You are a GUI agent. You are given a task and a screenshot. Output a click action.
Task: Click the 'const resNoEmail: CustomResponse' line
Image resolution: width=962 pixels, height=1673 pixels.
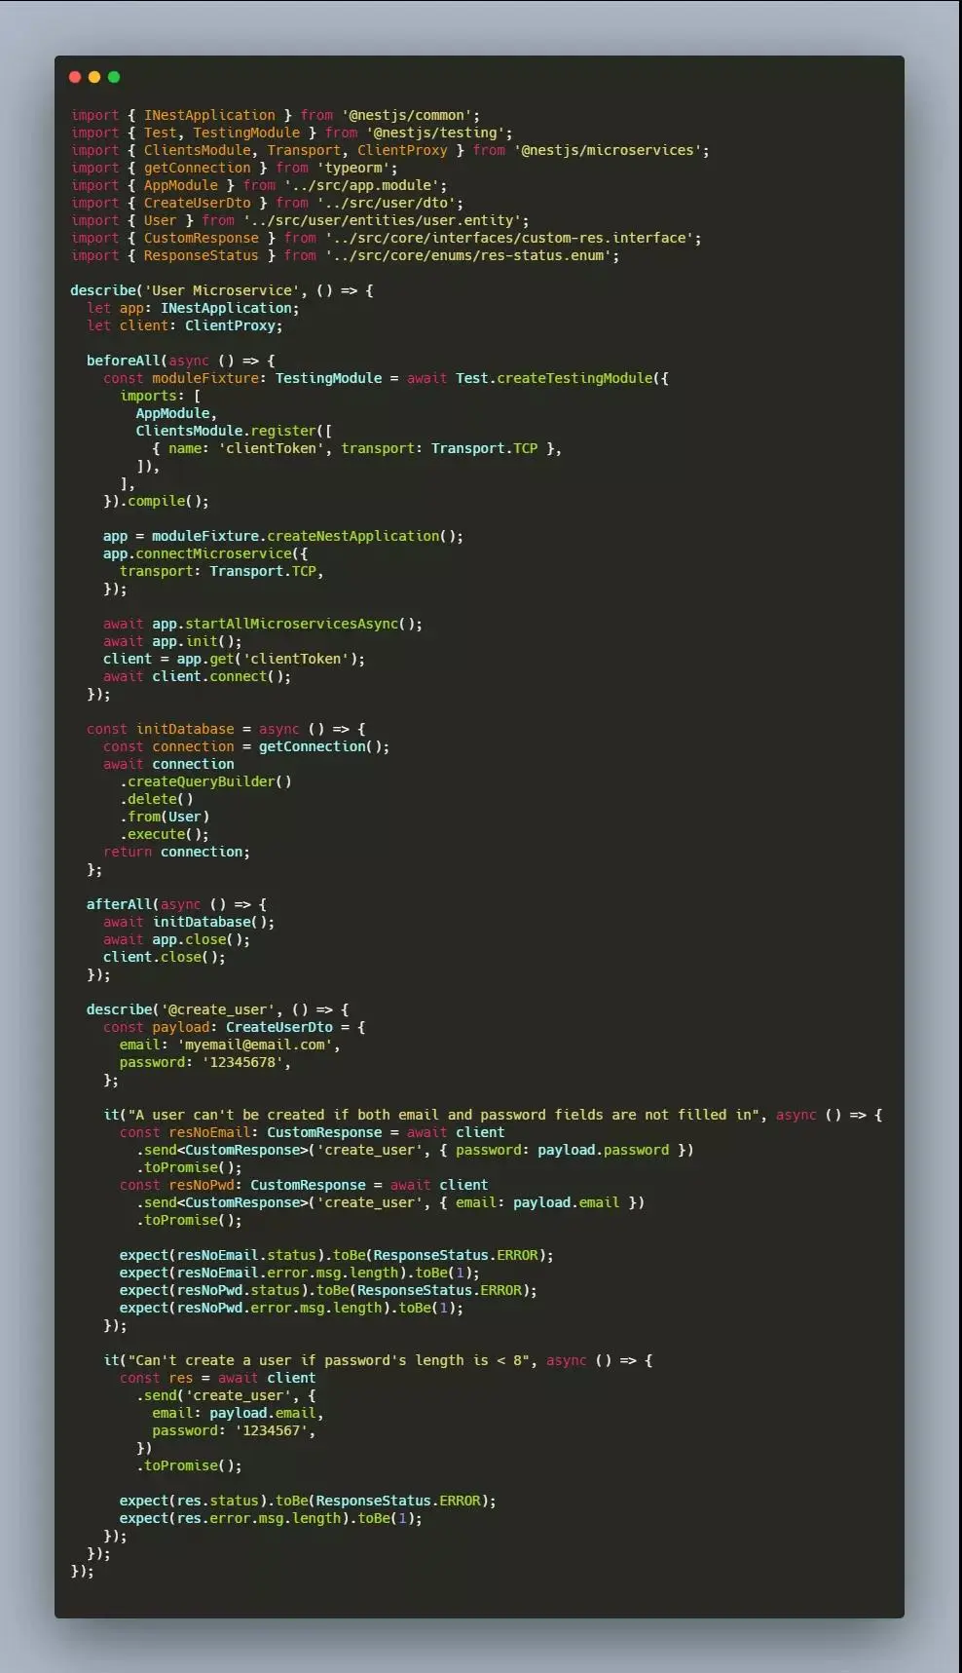click(x=312, y=1132)
